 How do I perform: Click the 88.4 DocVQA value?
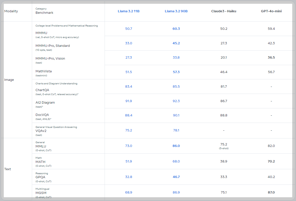click(128, 115)
